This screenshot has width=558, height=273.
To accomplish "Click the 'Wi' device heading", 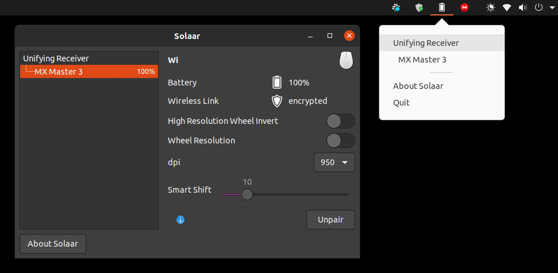I will (x=173, y=60).
